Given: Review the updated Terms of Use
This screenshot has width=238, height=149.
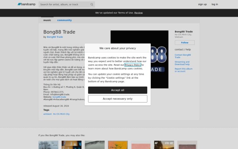Looking at the screenshot, I should 138,13.
